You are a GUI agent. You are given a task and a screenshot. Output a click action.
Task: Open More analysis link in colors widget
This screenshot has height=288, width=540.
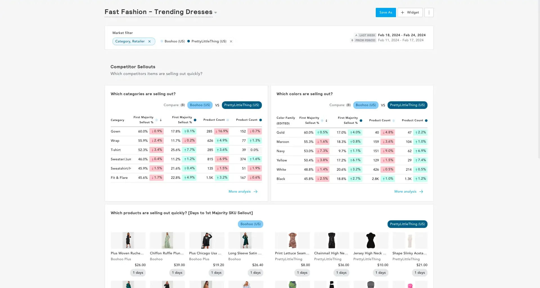(405, 191)
